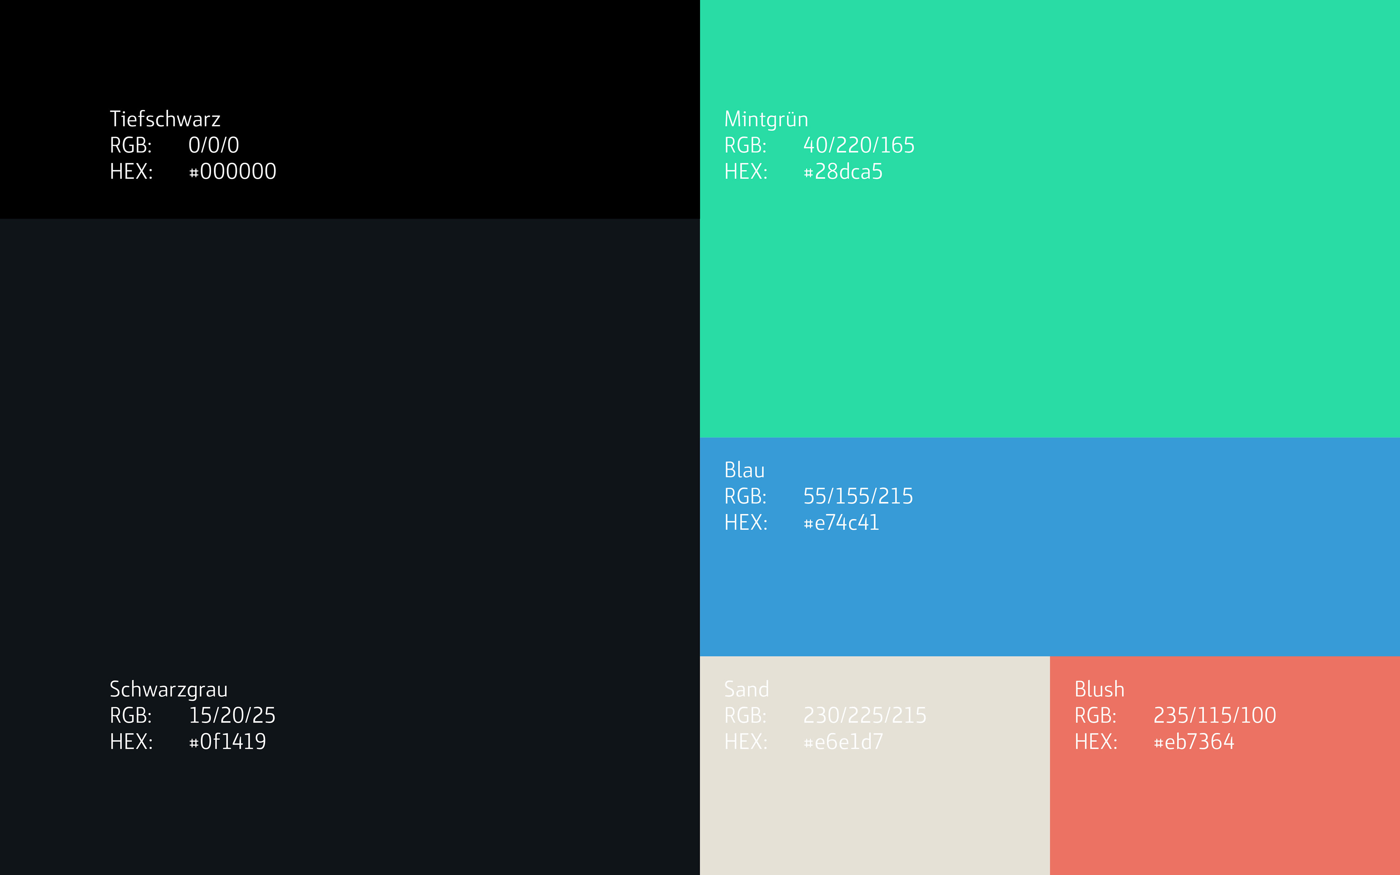
Task: Click the Sand swatch title
Action: 746,689
